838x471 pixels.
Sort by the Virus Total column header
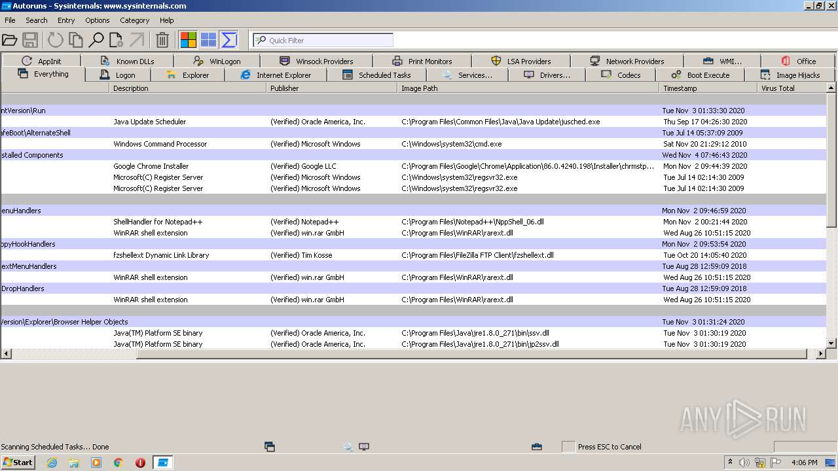792,88
